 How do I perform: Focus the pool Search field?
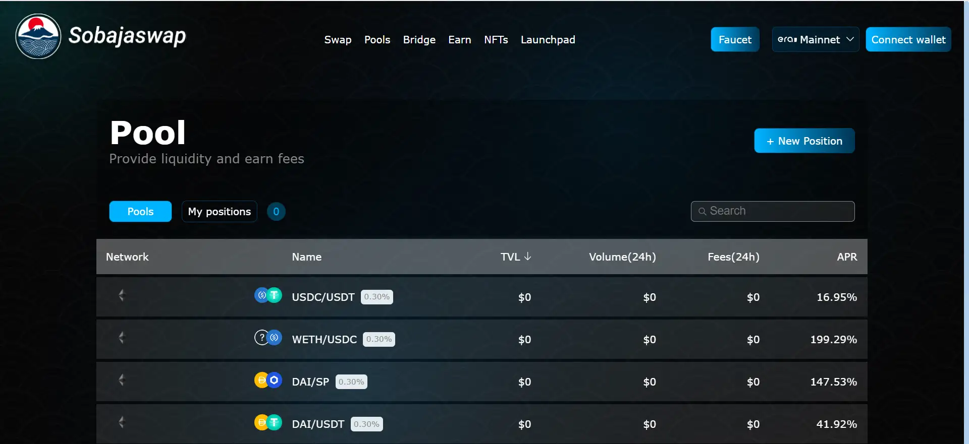[777, 211]
